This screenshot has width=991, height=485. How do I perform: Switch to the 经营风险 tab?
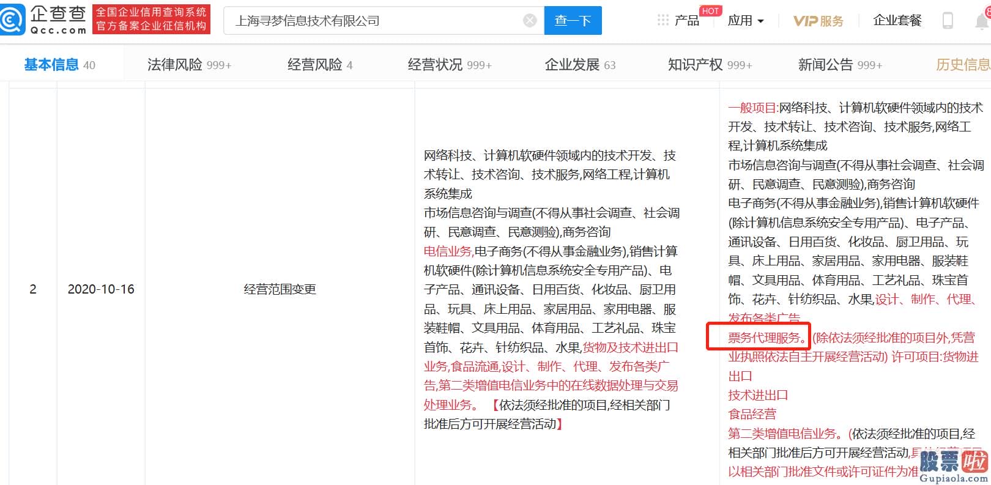pyautogui.click(x=320, y=64)
